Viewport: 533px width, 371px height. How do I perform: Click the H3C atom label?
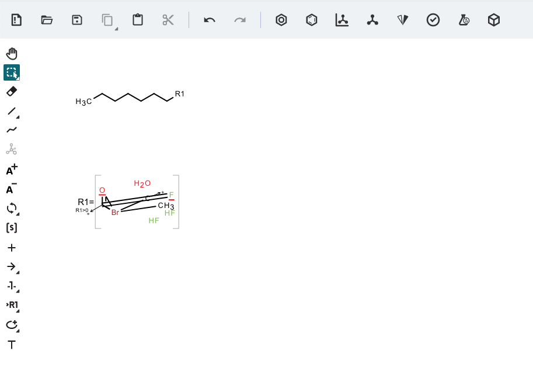[x=83, y=101]
